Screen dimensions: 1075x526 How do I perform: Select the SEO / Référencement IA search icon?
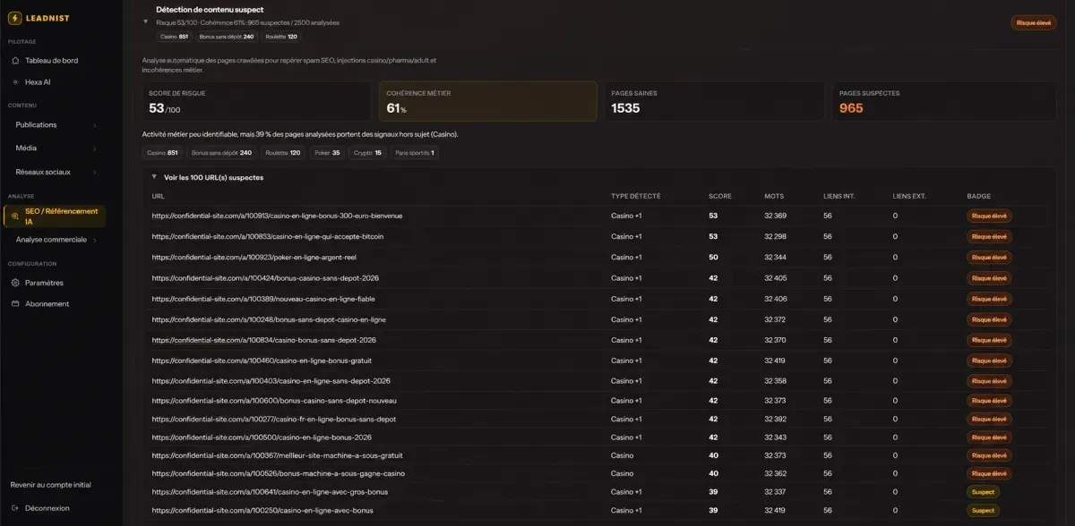pos(16,216)
